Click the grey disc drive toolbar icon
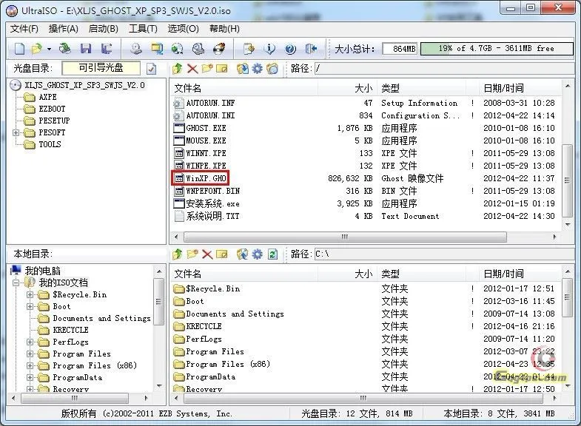The image size is (581, 426). pyautogui.click(x=198, y=49)
